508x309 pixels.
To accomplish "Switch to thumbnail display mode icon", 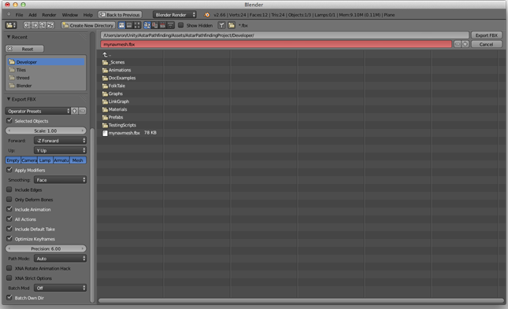I will [137, 25].
